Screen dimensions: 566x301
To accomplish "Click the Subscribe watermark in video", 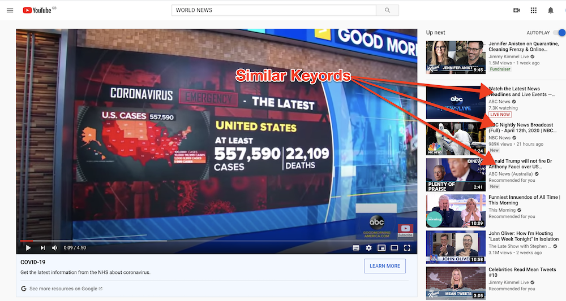I will pyautogui.click(x=405, y=230).
